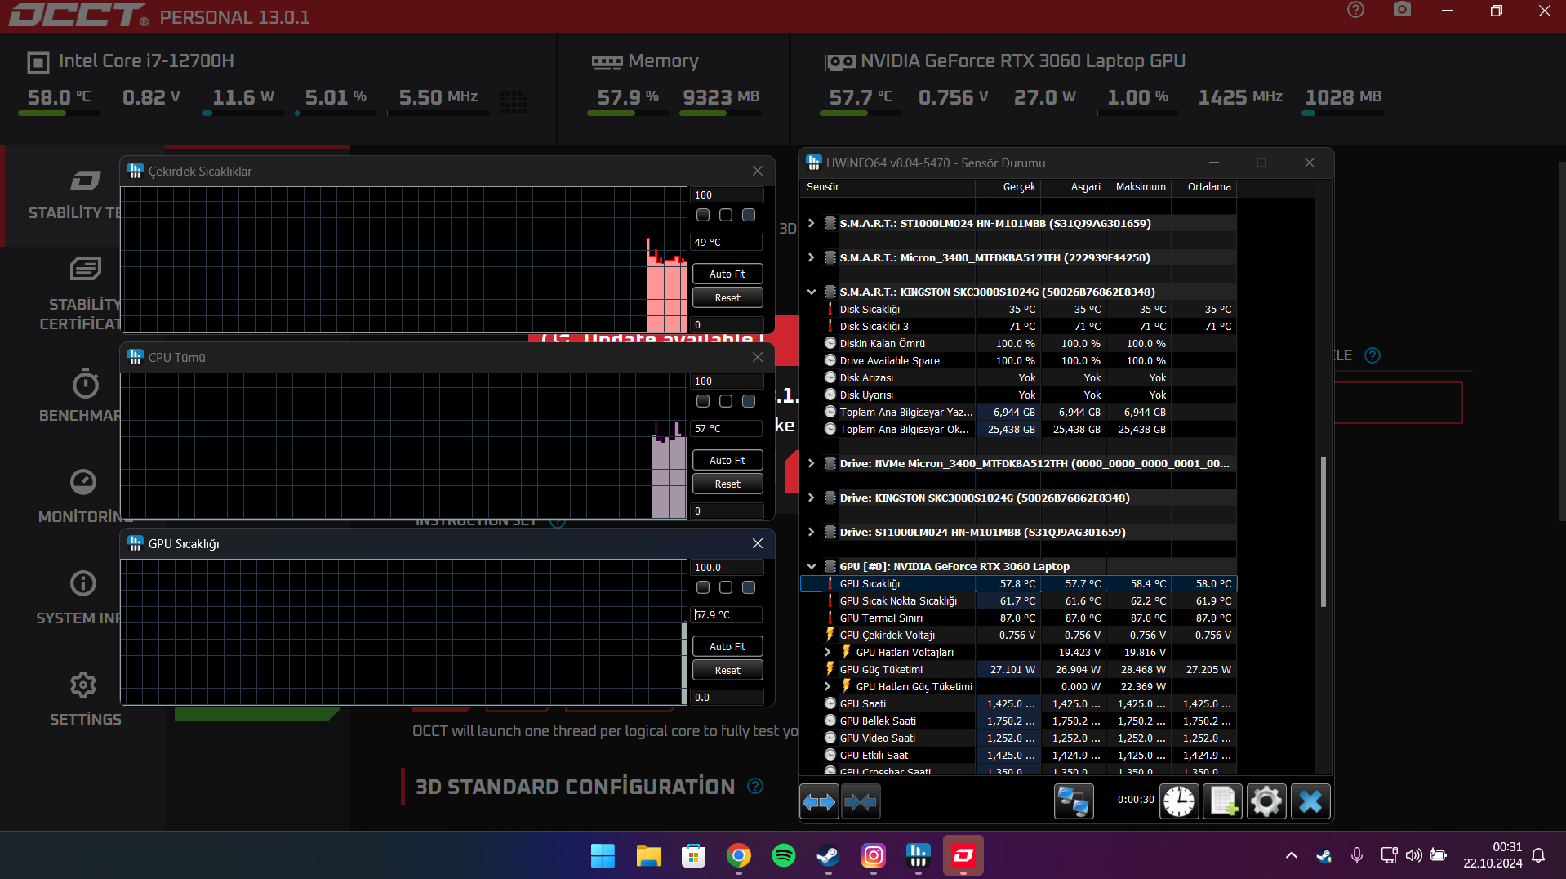1566x879 pixels.
Task: Expand Drive KINGSTON SKC3000S1024G sensor group
Action: [x=811, y=498]
